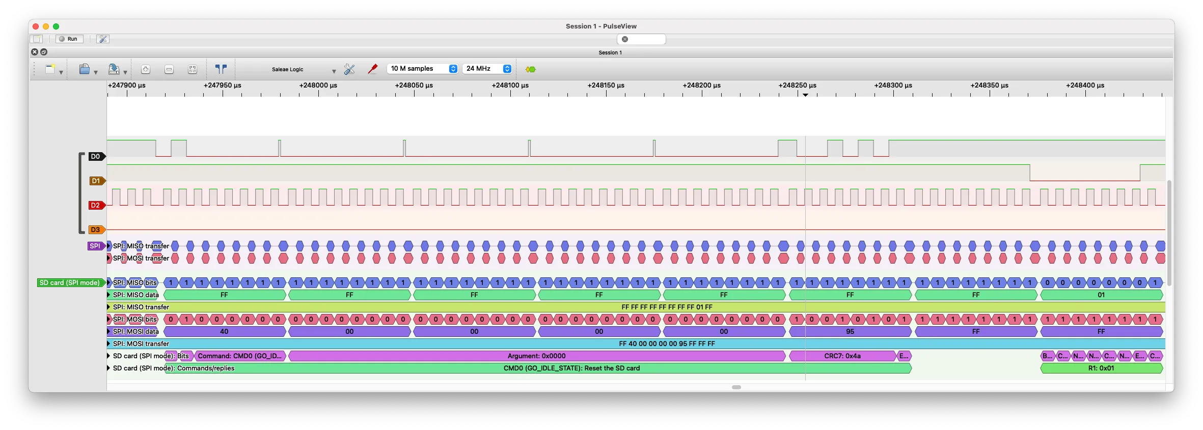Click the red probe channels icon
Viewport: 1203px width, 430px height.
coord(373,69)
